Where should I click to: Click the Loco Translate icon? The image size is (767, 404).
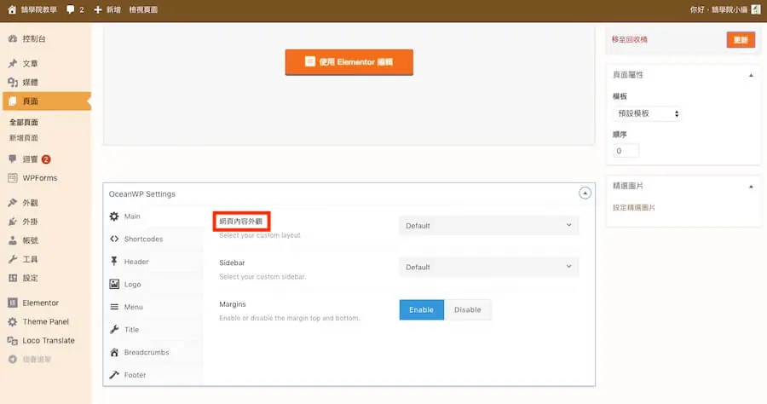[13, 340]
